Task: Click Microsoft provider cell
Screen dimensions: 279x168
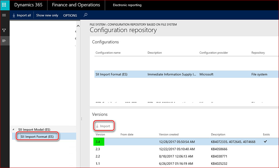Action: click(x=206, y=75)
